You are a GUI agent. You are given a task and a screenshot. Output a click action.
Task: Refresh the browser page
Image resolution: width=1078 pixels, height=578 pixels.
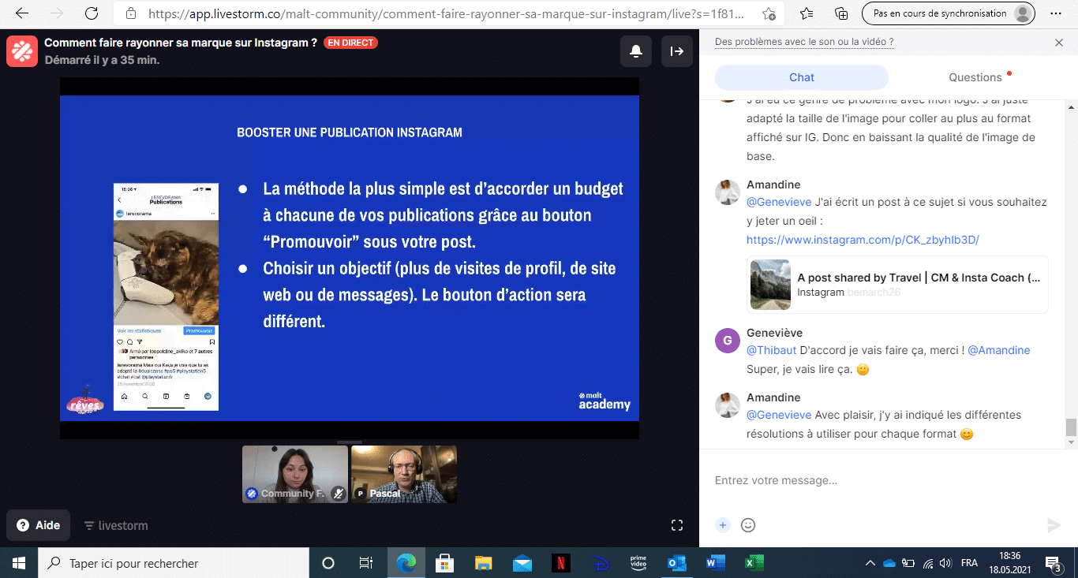pyautogui.click(x=92, y=13)
